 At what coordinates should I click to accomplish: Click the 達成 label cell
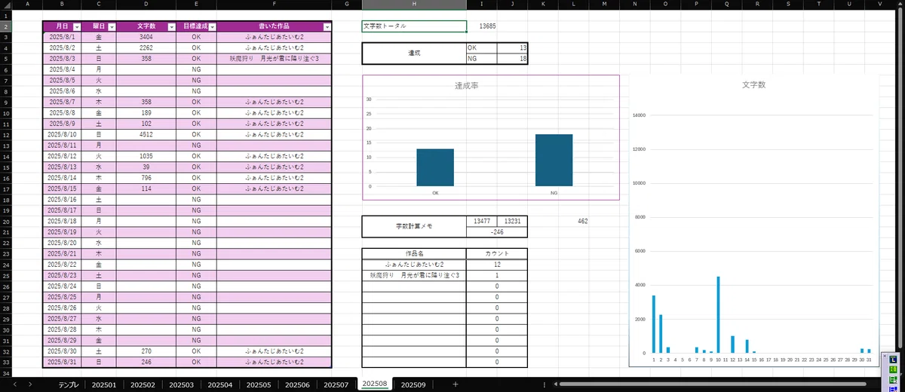coord(414,53)
